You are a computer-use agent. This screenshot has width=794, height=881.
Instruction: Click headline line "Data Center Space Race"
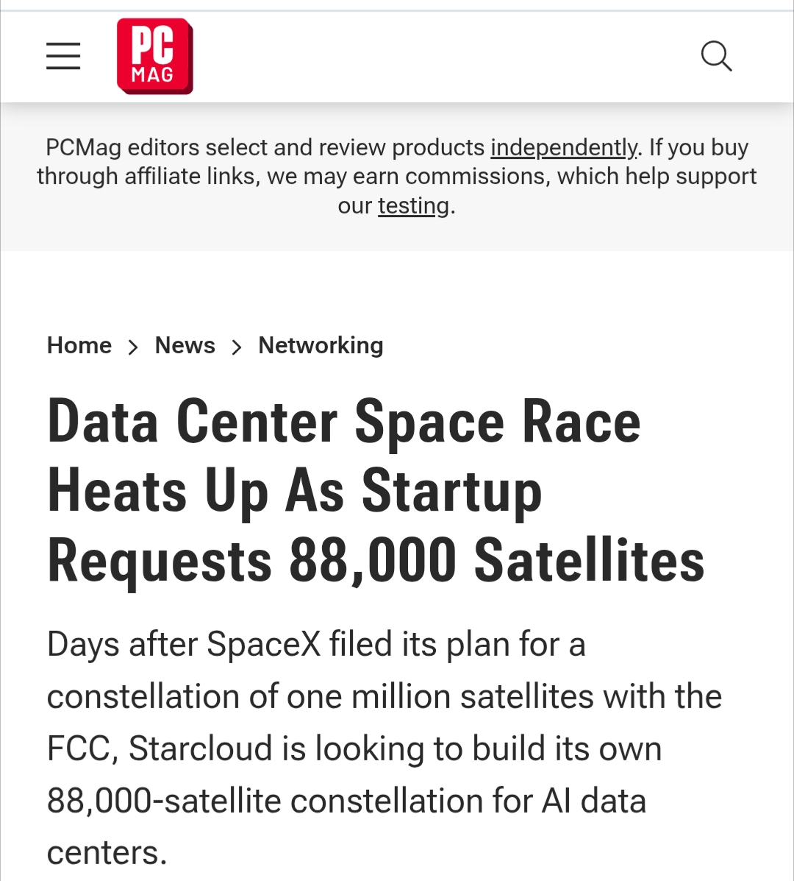pos(343,422)
